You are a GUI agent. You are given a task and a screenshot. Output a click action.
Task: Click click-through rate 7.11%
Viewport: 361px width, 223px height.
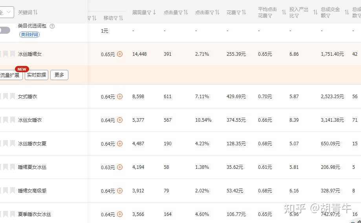click(x=202, y=97)
